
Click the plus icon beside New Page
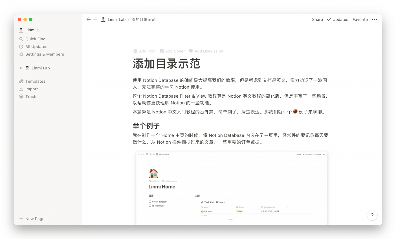pos(21,219)
